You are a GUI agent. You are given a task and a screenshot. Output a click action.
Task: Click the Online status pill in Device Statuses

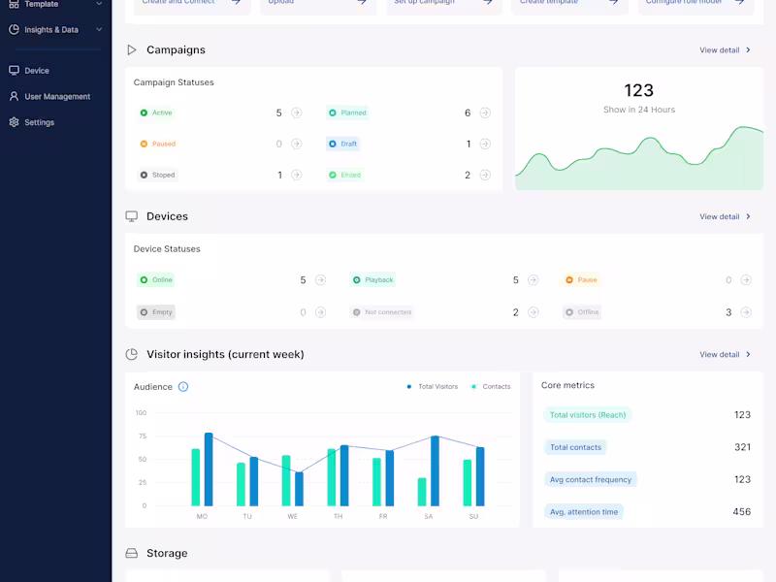click(155, 279)
